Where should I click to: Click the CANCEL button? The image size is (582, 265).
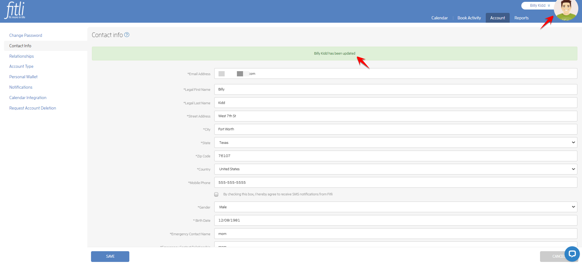click(x=558, y=256)
